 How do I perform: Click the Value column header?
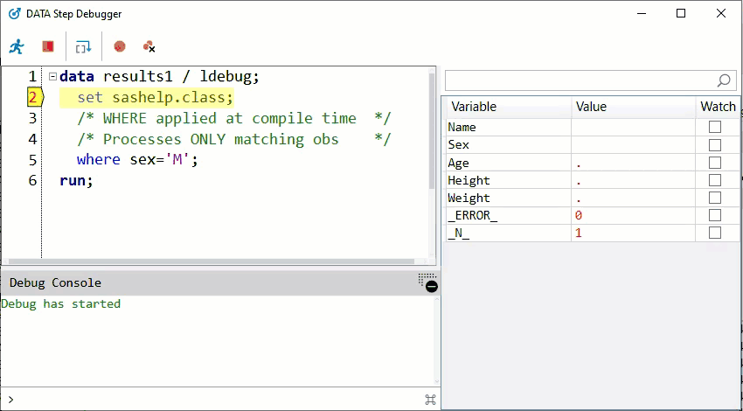coord(633,107)
